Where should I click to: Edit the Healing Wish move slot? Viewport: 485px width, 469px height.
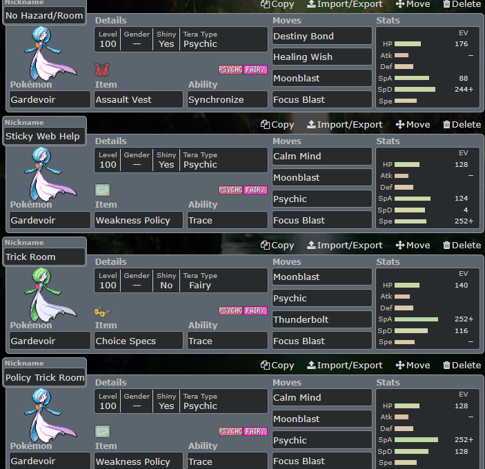pyautogui.click(x=322, y=57)
